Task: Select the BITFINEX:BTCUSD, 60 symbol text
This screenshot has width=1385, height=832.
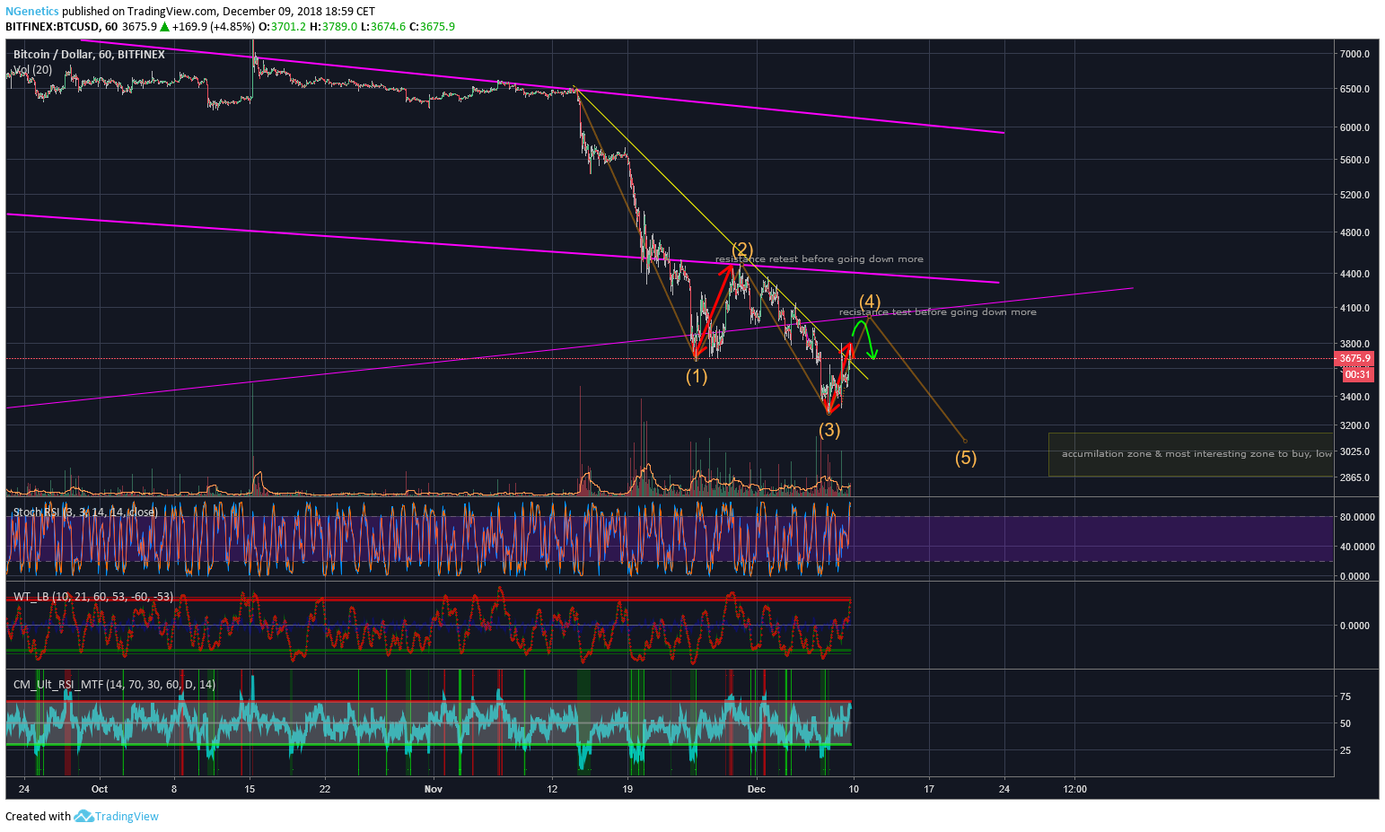Action: point(61,27)
